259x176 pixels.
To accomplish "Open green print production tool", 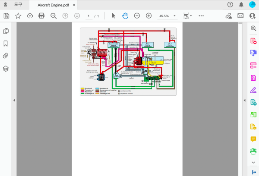I will click(253, 151).
